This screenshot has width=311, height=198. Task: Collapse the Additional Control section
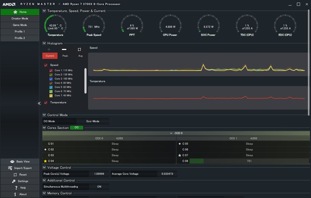44,180
